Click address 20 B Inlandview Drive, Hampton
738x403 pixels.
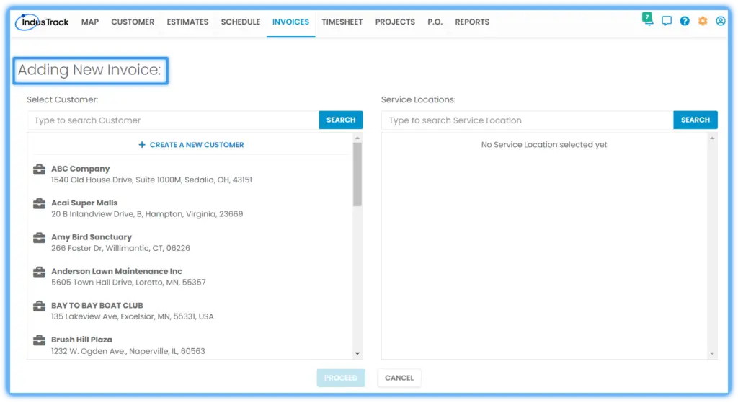[147, 214]
